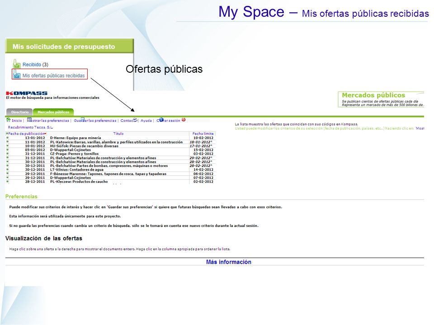The height and width of the screenshot is (325, 434).
Task: Open HU-Siófok: Piezas de recambio diversas
Action: (x=84, y=146)
